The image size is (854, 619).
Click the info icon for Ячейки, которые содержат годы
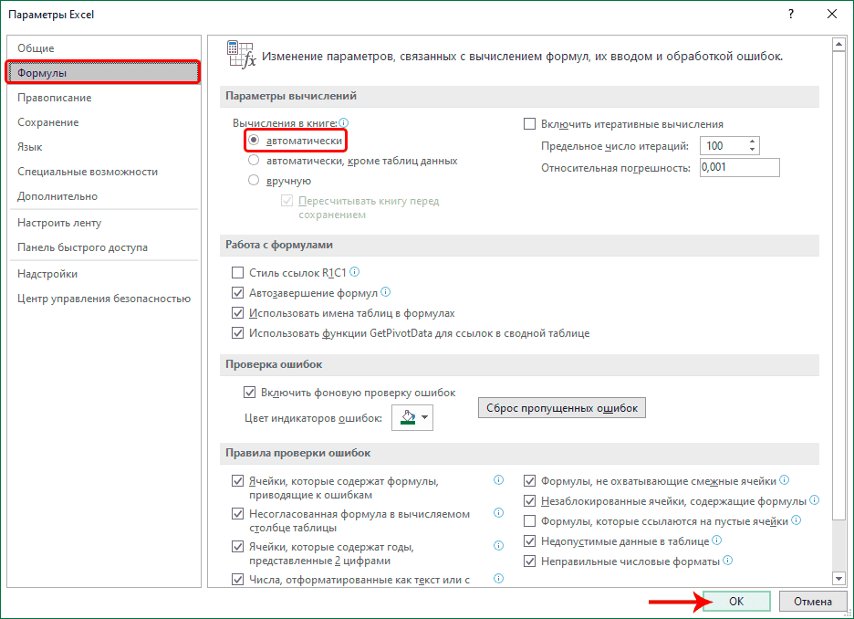(497, 547)
